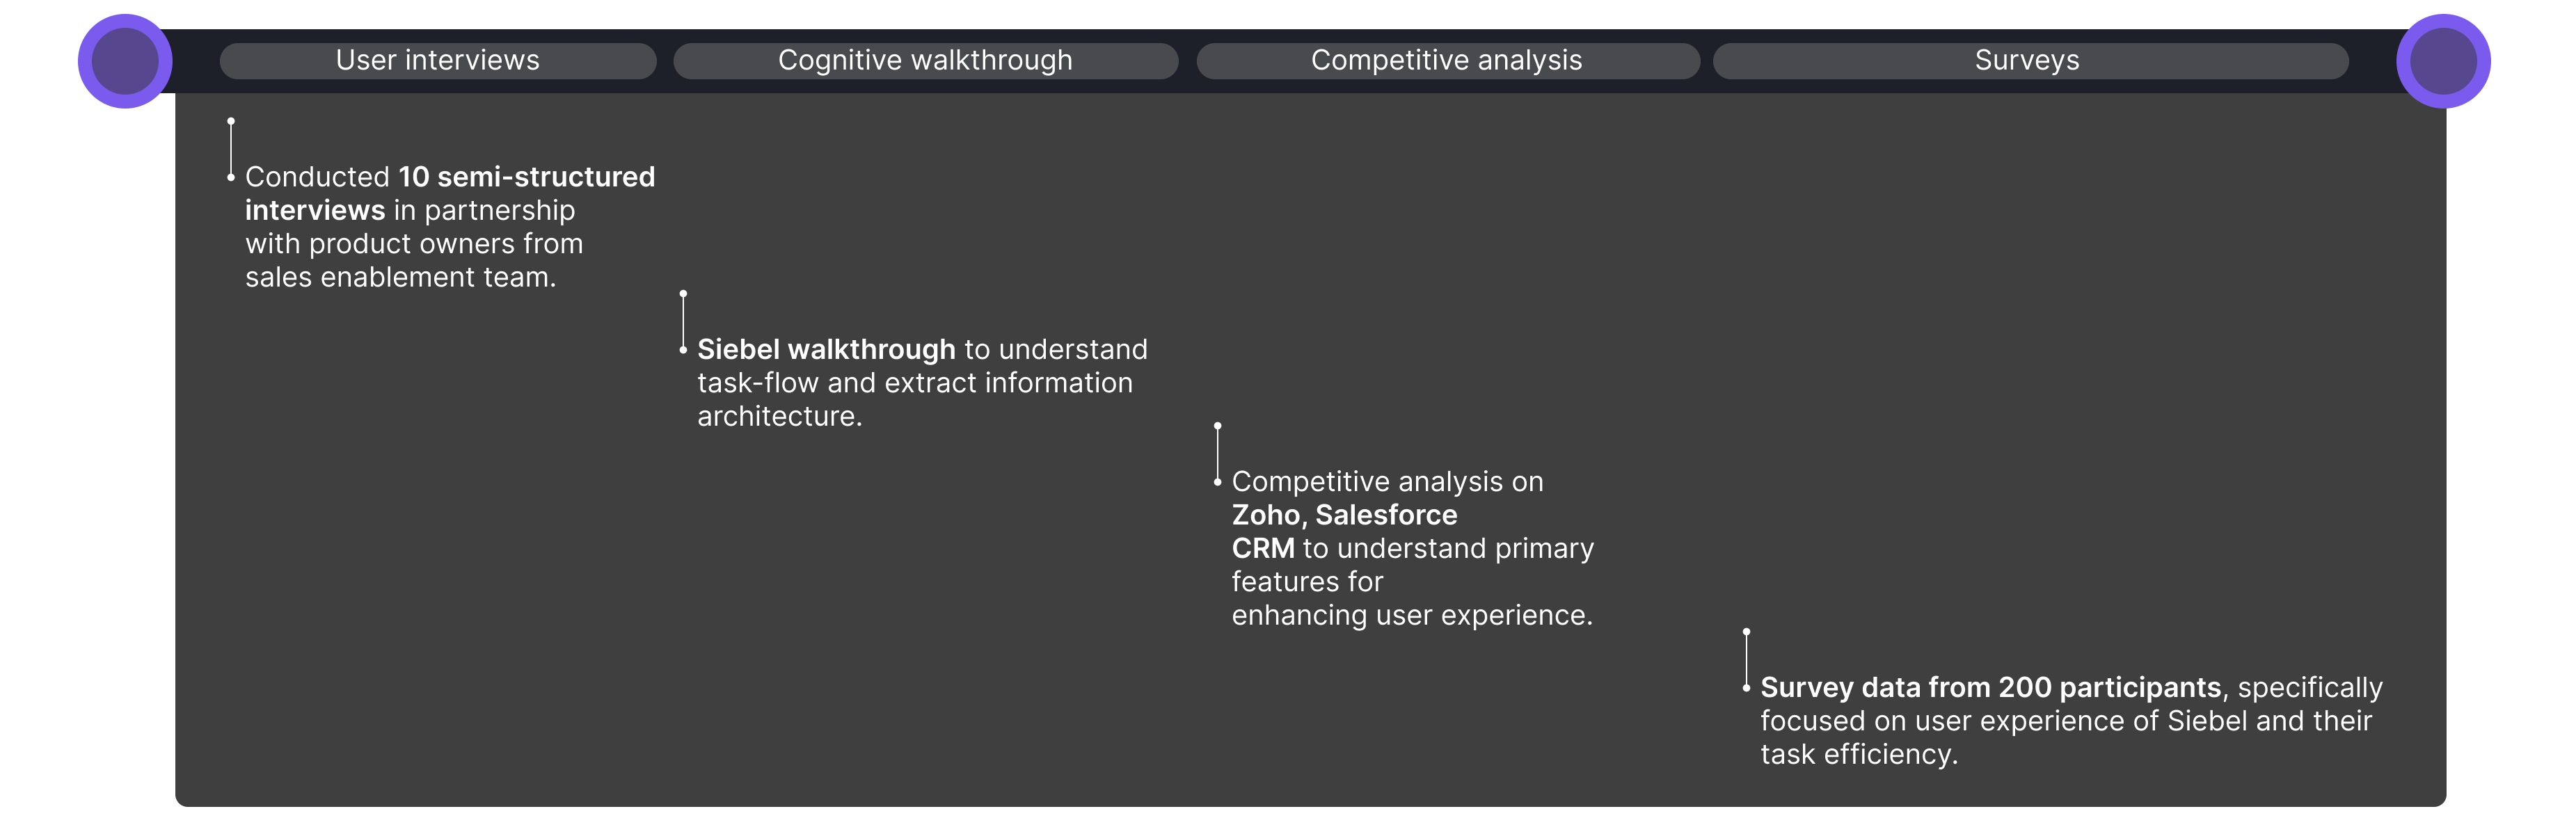This screenshot has height=825, width=2576.
Task: Click 'task-flow and extract information' text line
Action: coord(914,383)
